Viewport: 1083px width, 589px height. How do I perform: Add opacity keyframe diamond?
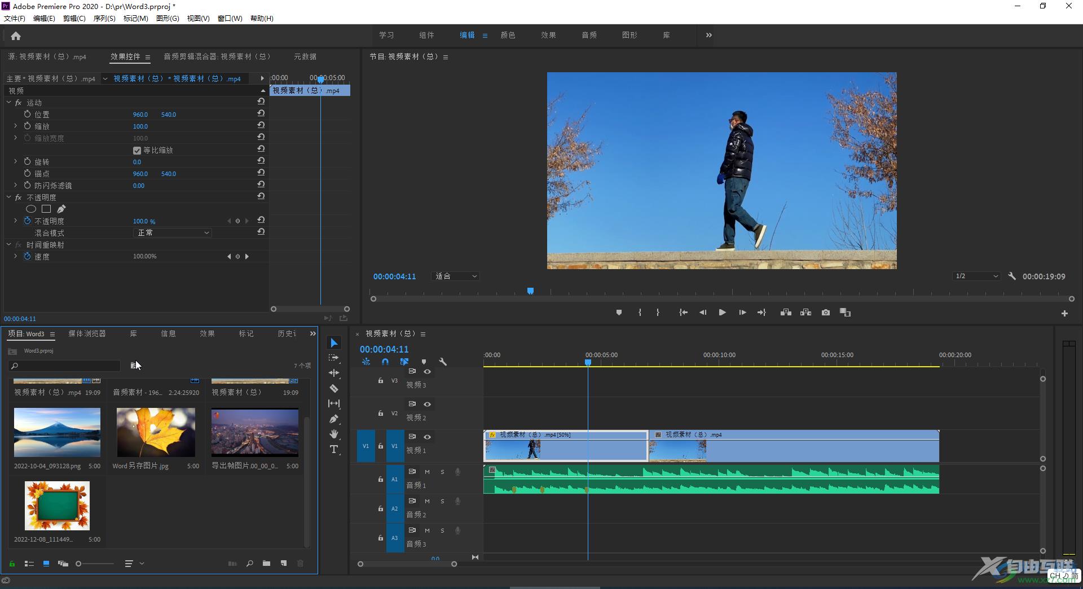pos(237,221)
